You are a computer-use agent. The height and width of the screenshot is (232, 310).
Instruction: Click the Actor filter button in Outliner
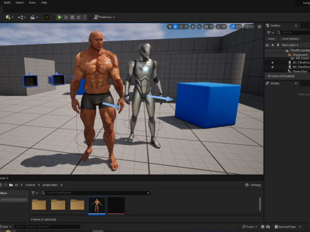(x=271, y=39)
